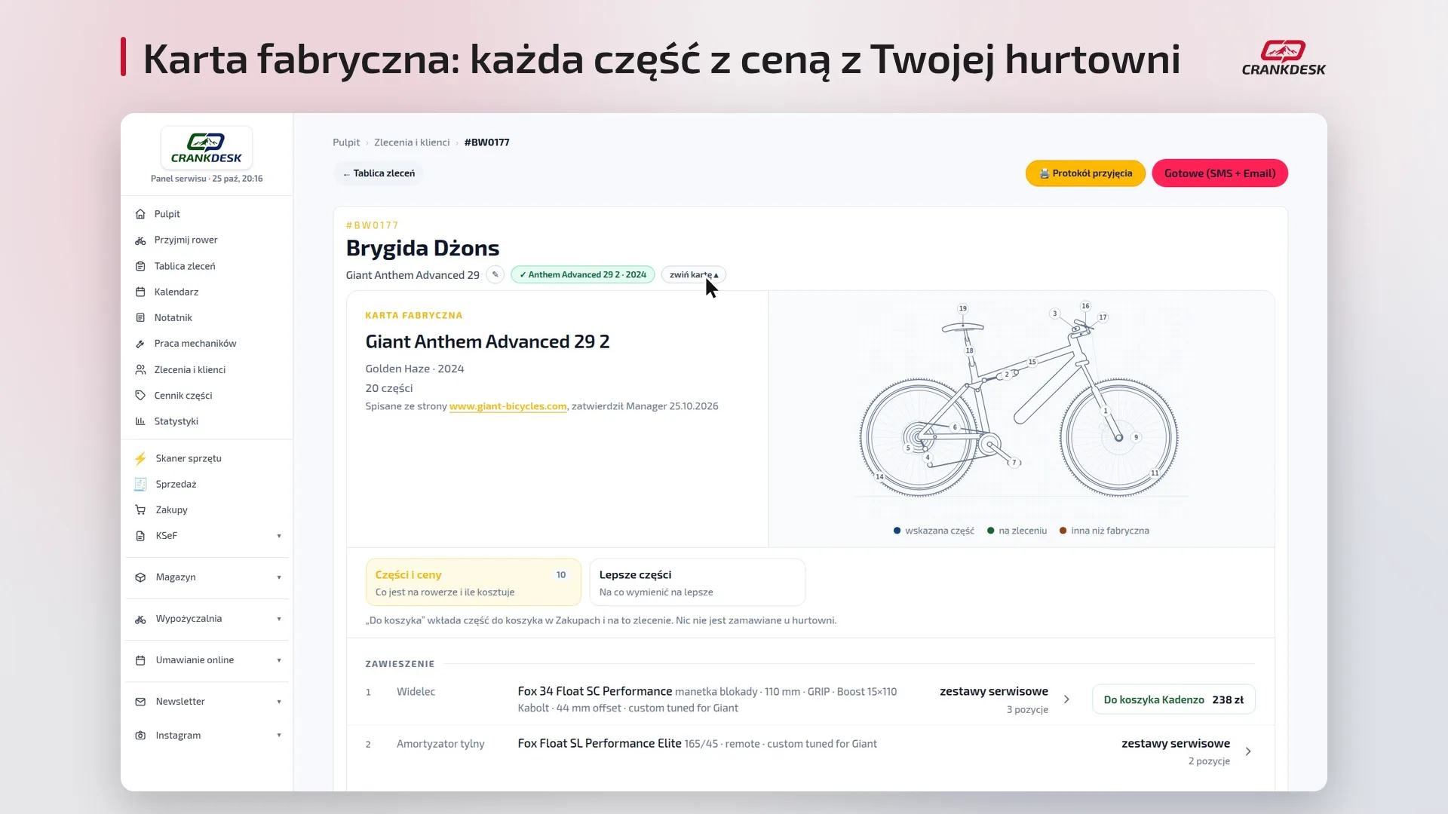Add fork with Do koszyka Kadenzo button

1173,699
